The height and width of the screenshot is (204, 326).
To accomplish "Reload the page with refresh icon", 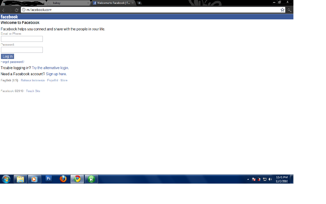I will (x=17, y=10).
